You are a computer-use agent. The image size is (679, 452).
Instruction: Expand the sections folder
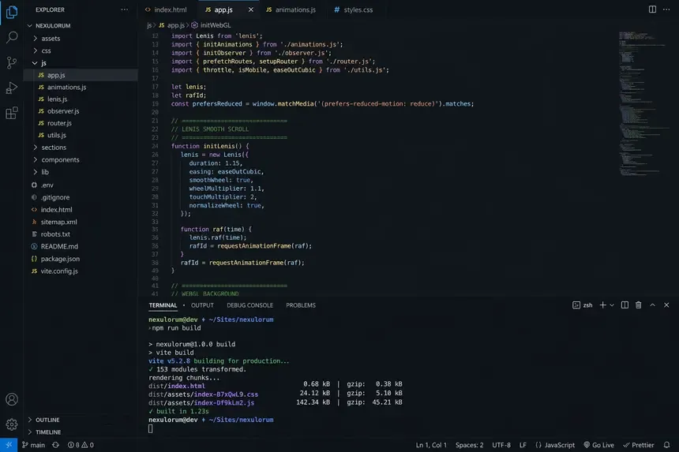pyautogui.click(x=81, y=147)
